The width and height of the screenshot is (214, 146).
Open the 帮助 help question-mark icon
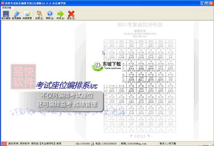[x=50, y=15]
